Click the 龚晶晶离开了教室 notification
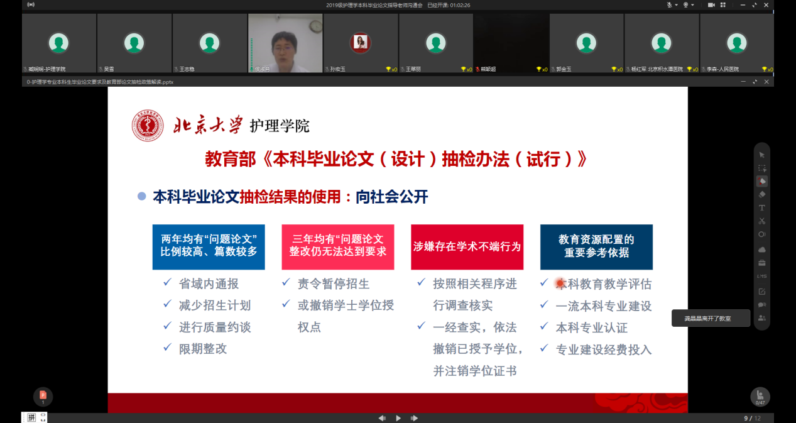 pos(711,319)
